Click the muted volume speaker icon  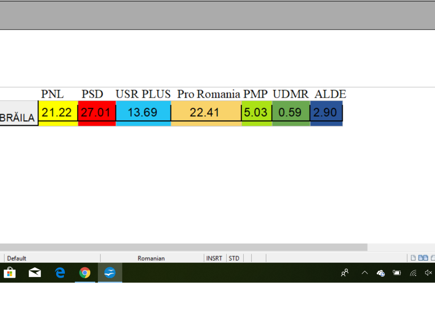[x=428, y=273]
